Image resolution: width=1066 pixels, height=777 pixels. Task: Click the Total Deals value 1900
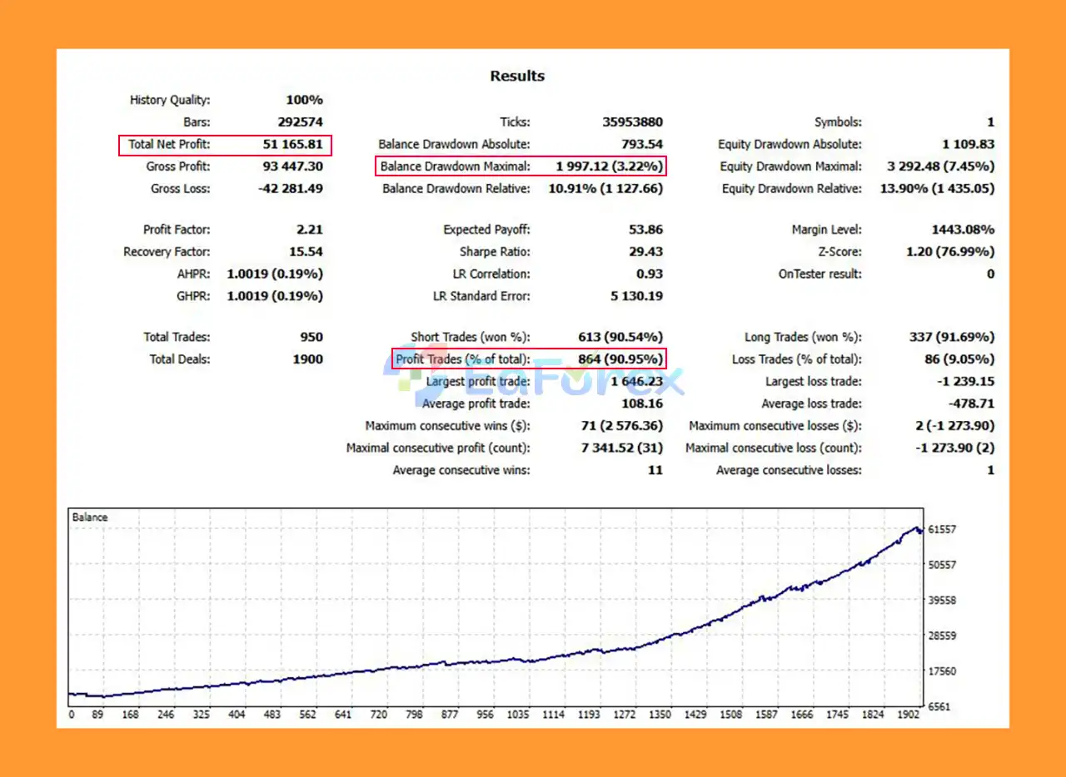[307, 359]
